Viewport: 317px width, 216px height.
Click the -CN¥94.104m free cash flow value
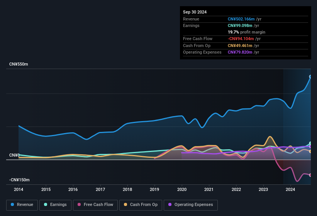[241, 39]
